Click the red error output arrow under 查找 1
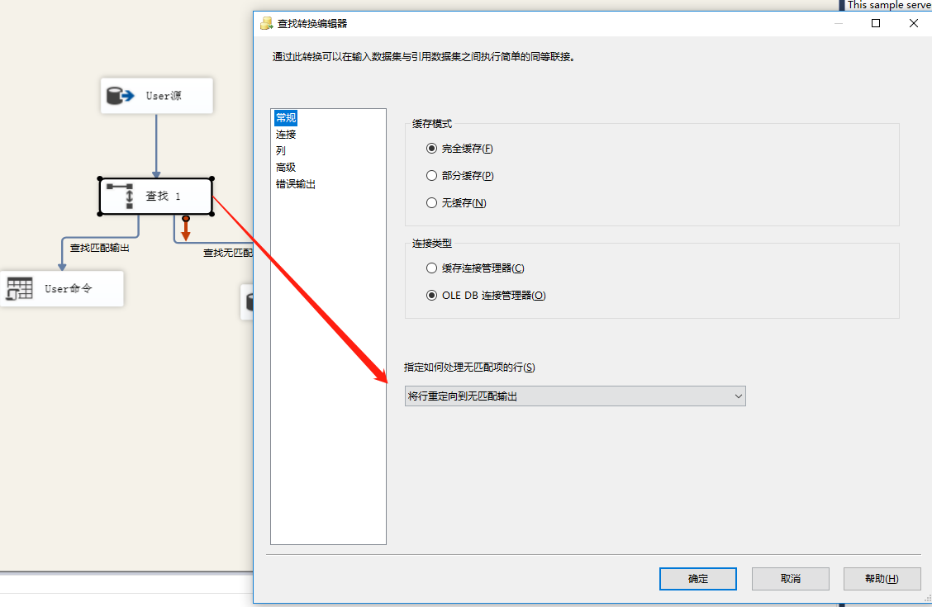This screenshot has width=932, height=607. (185, 229)
